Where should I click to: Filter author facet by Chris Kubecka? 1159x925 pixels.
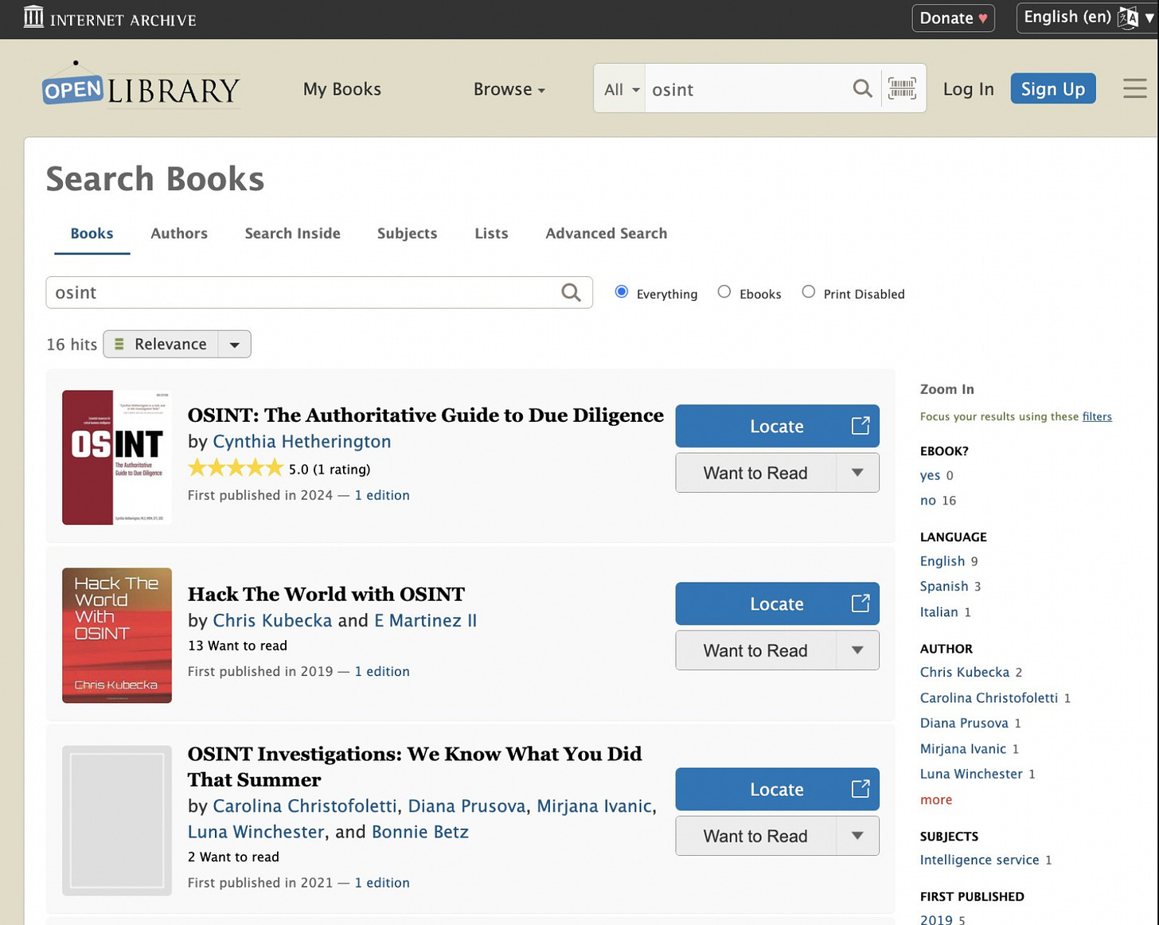pos(965,672)
